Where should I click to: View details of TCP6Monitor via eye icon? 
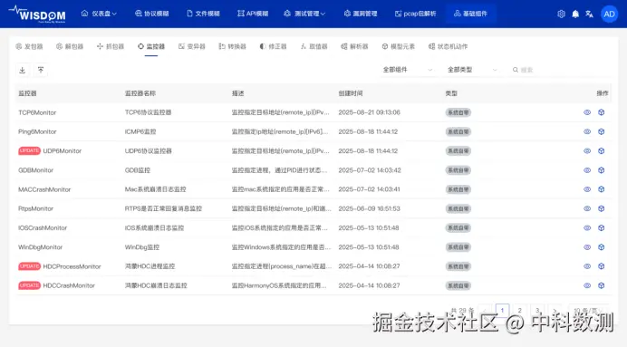(x=587, y=112)
